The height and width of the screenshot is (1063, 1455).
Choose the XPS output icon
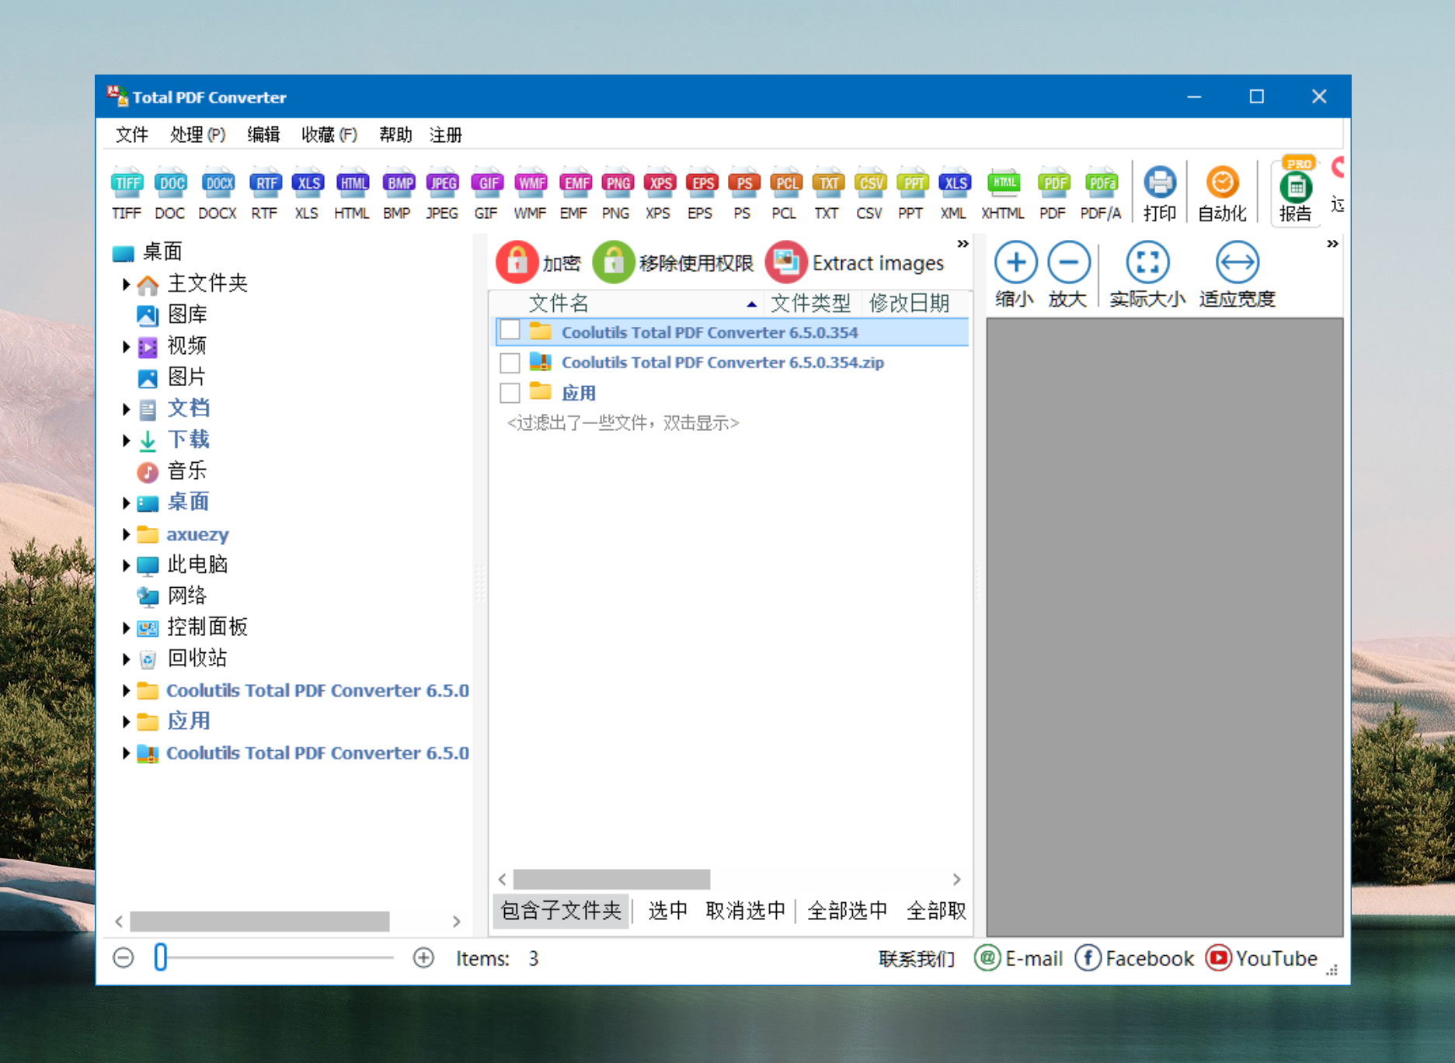point(659,193)
